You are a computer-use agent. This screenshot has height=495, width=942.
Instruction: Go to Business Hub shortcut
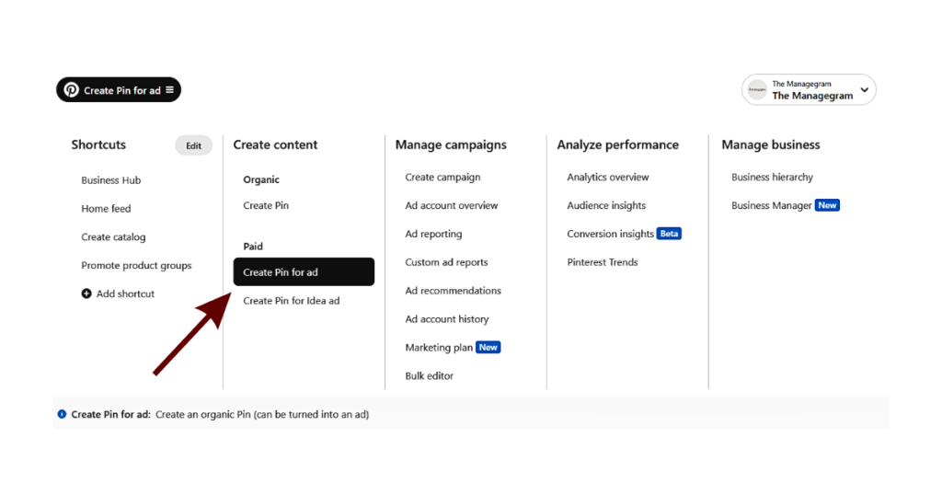tap(110, 180)
